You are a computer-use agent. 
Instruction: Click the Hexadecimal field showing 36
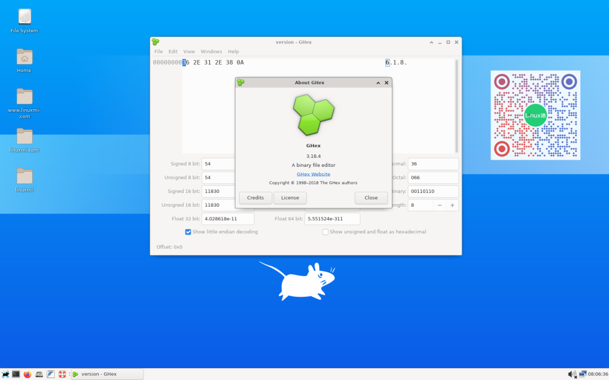pos(433,164)
